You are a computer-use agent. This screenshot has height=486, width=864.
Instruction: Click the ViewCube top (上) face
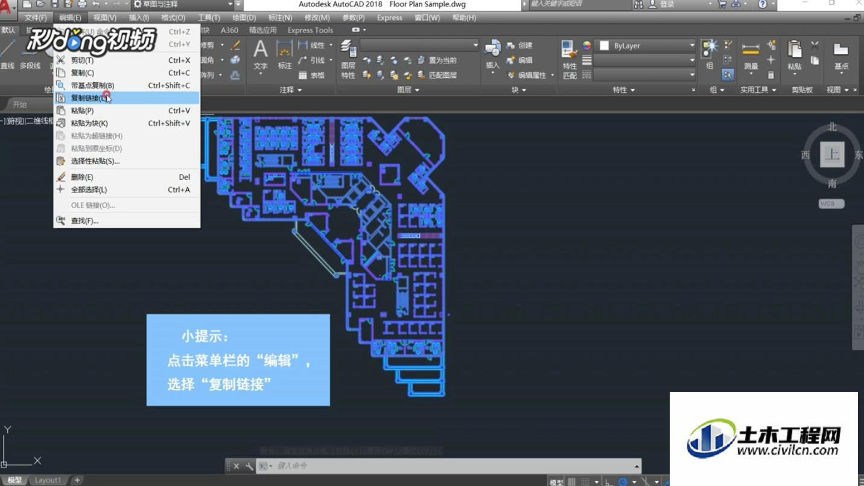pyautogui.click(x=832, y=155)
